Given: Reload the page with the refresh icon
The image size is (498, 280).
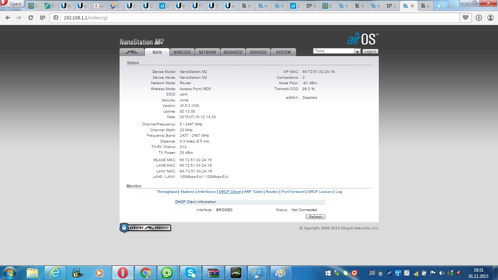Looking at the screenshot, I should 31,17.
